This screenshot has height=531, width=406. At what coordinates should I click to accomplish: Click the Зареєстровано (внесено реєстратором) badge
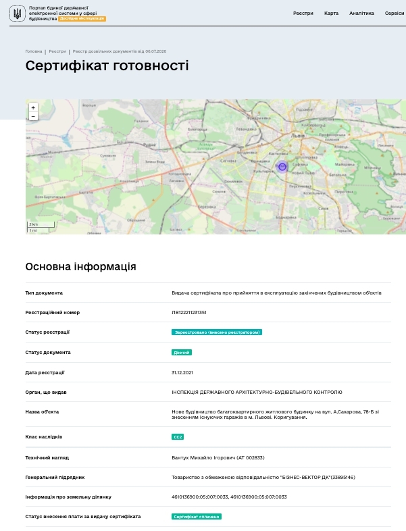(x=217, y=332)
